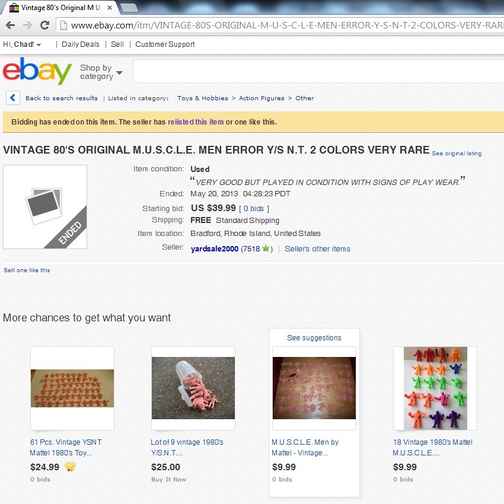504x504 pixels.
Task: Click the eBay logo
Action: click(x=37, y=71)
